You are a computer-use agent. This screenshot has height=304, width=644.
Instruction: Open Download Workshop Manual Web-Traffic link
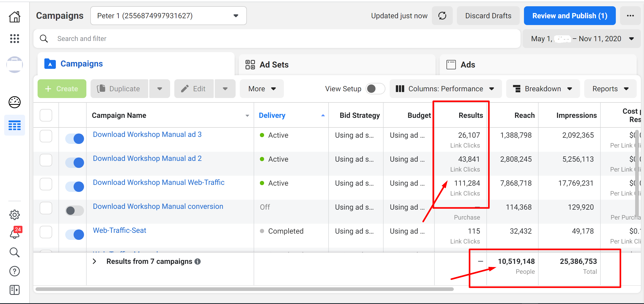[x=159, y=183]
